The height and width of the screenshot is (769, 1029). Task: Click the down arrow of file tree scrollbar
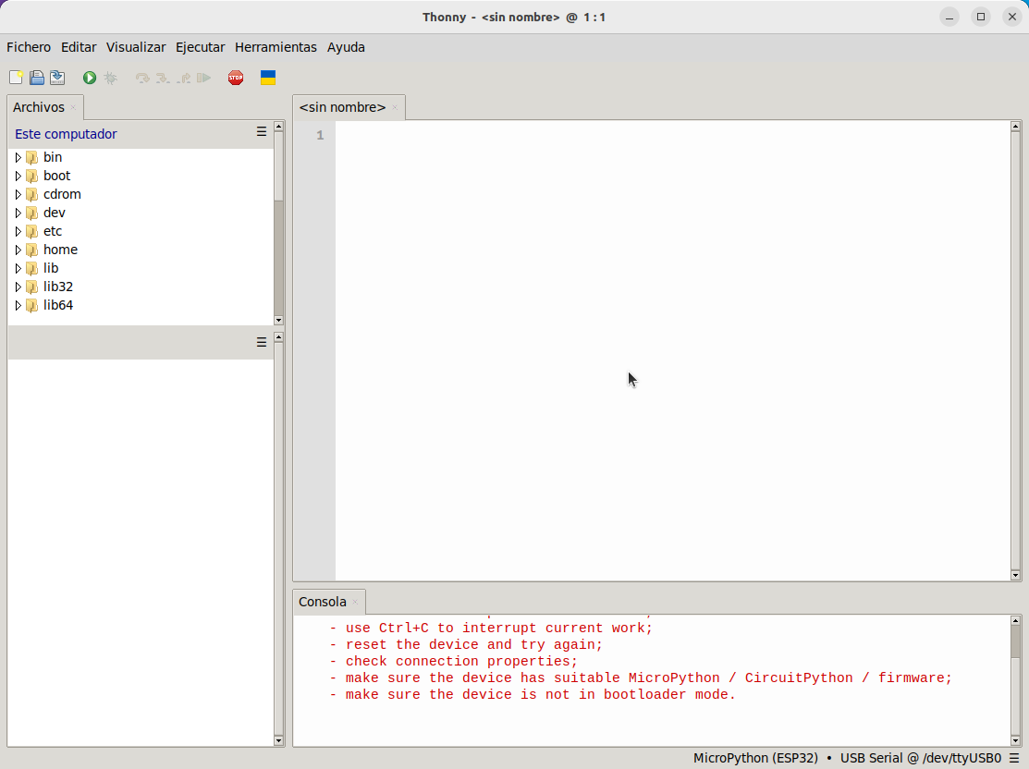(278, 320)
